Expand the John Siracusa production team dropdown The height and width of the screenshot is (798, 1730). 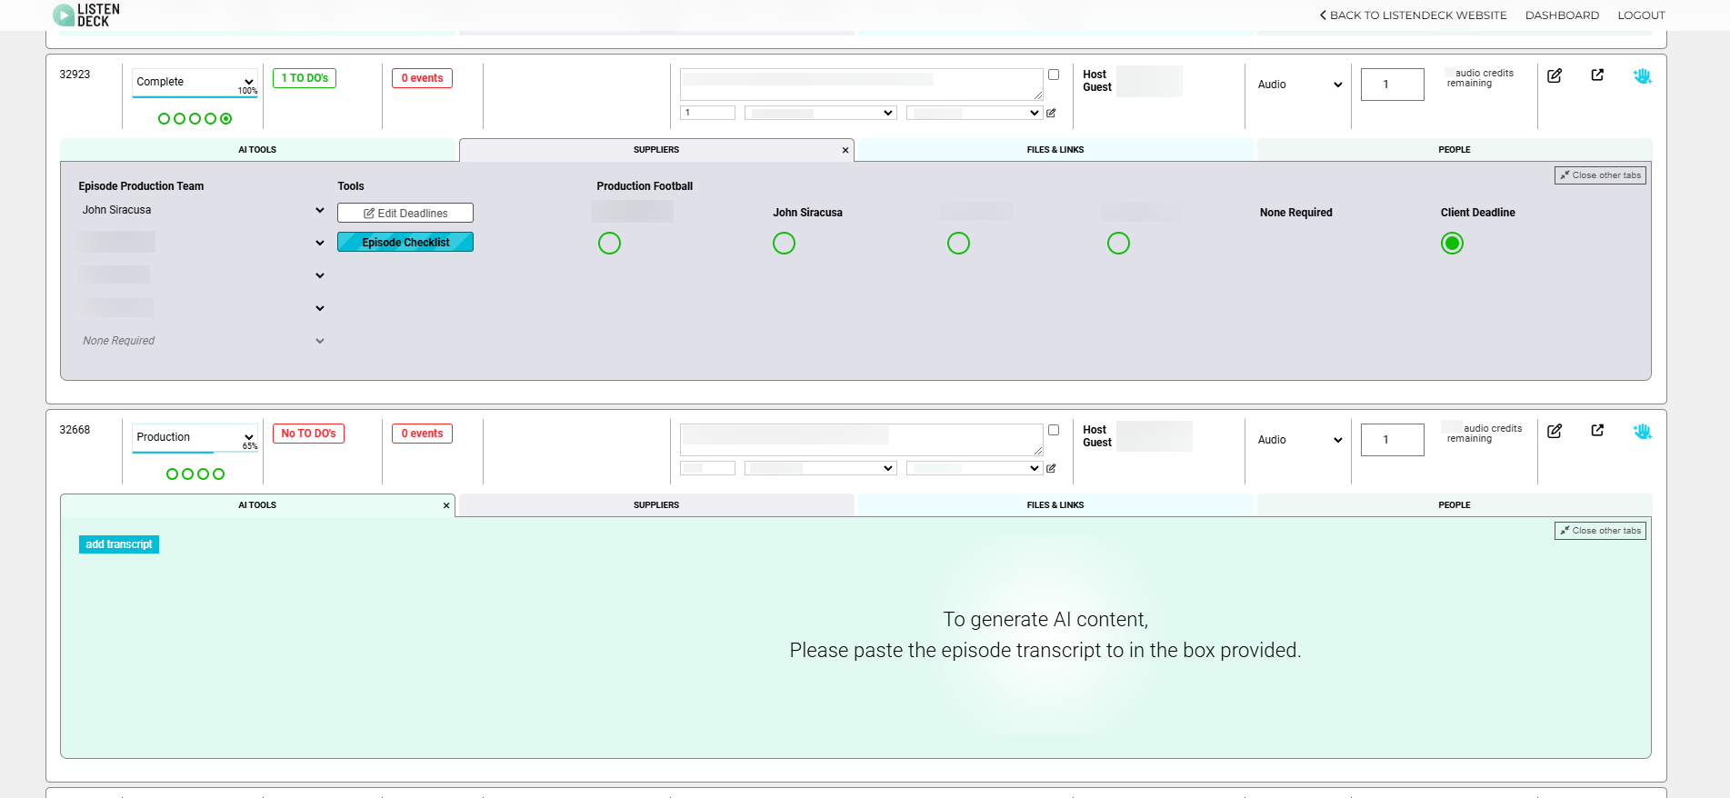(x=319, y=210)
